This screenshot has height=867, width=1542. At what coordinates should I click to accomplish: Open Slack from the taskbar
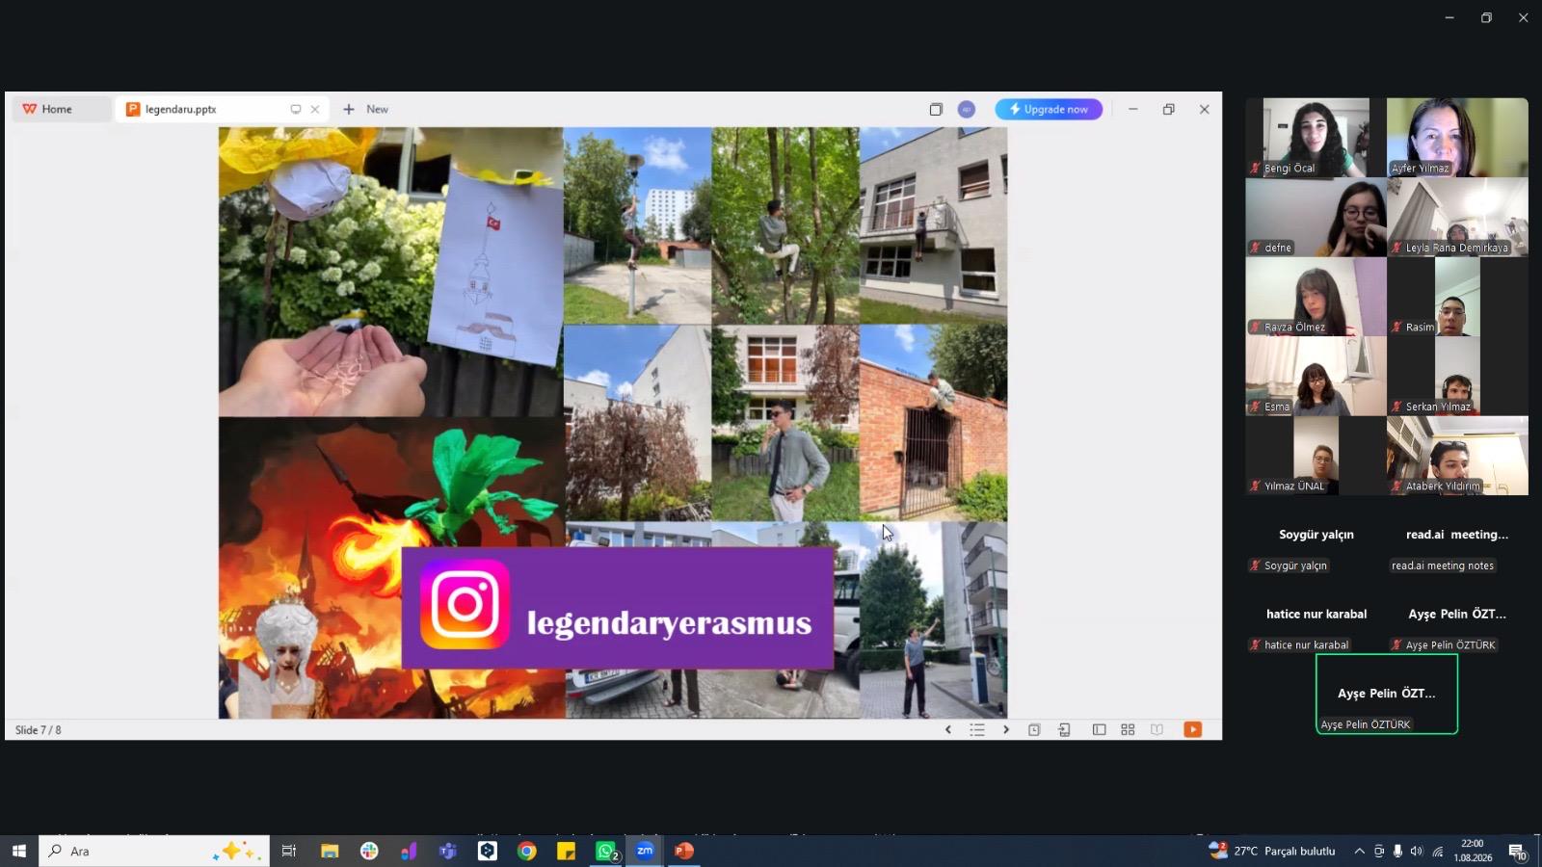(369, 851)
